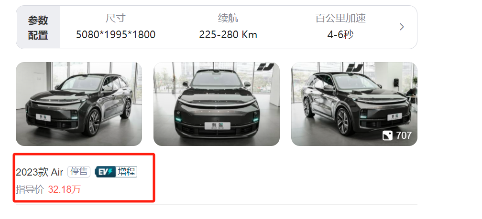Click the 225-280 Km range value
The height and width of the screenshot is (219, 482).
[x=228, y=35]
